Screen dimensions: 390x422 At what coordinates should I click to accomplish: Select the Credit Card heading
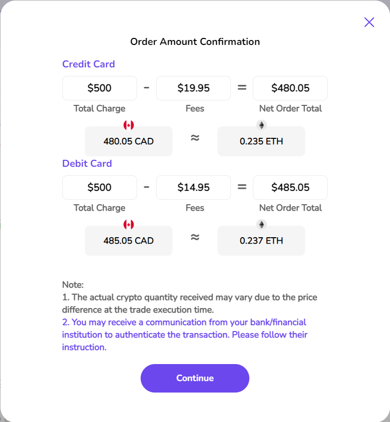(88, 64)
